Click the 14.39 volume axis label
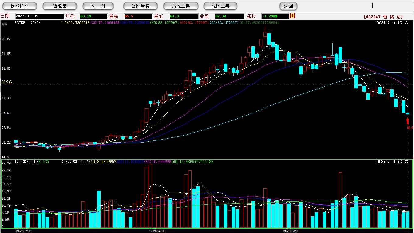This screenshot has width=414, height=233. (x=6, y=198)
